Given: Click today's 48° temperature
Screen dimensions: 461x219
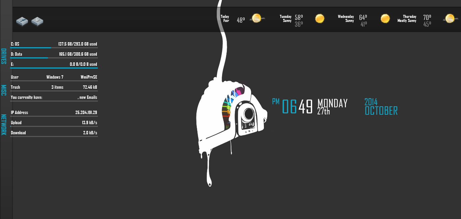Looking at the screenshot, I should coord(241,20).
